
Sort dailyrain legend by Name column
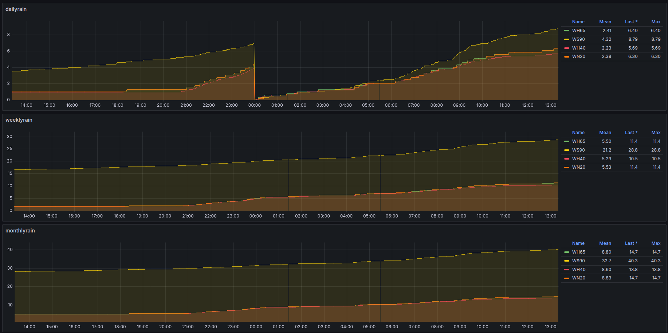pos(578,22)
